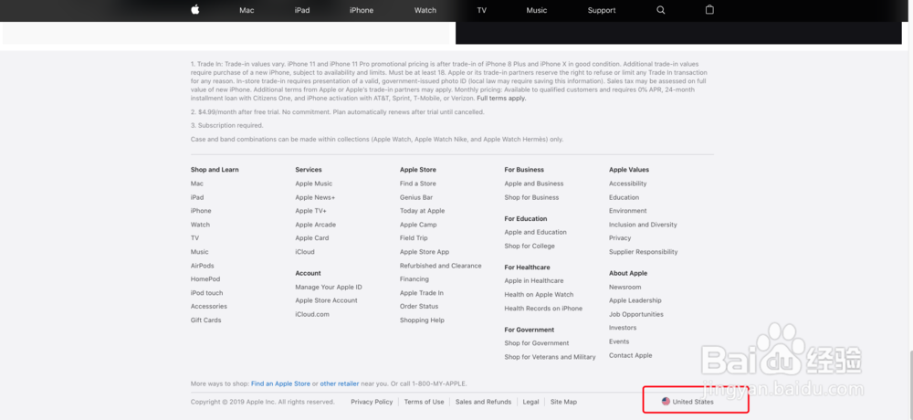The height and width of the screenshot is (420, 913).
Task: Open iCloud link under Services
Action: (305, 252)
